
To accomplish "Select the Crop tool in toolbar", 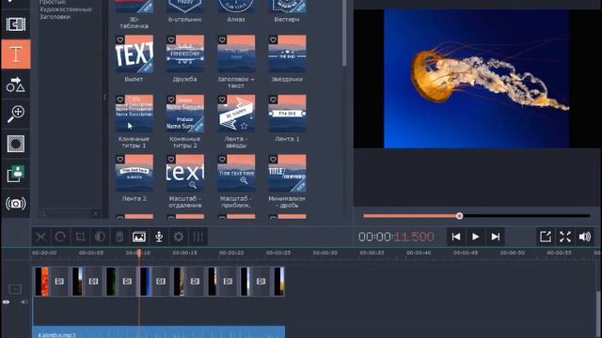I will [x=80, y=237].
